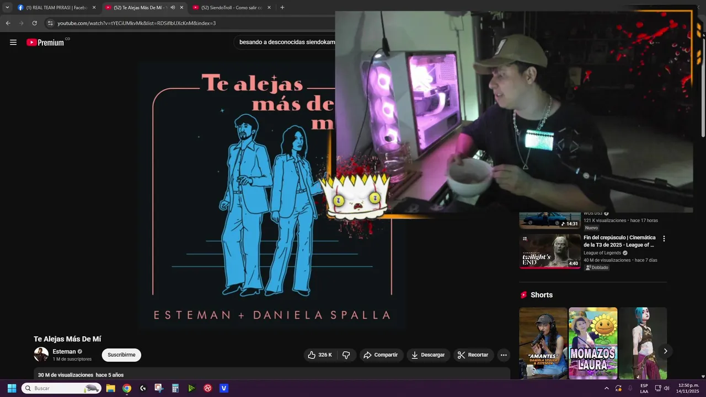Screen dimensions: 706x397
Task: Open the 14:31 duration video thumbnail
Action: click(550, 220)
